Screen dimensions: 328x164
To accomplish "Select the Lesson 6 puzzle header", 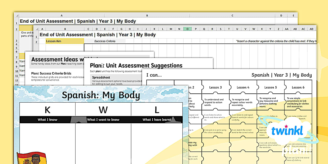I will (298, 87).
